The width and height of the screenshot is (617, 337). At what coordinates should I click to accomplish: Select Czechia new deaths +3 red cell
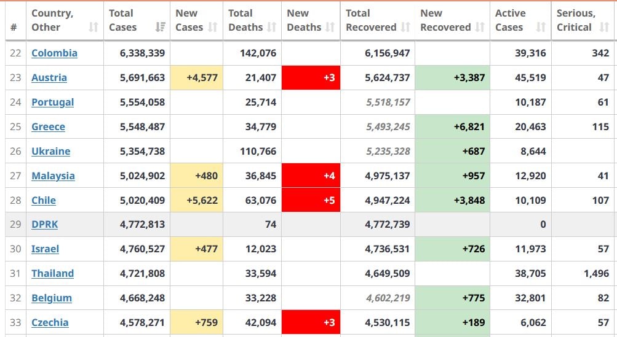click(x=311, y=322)
